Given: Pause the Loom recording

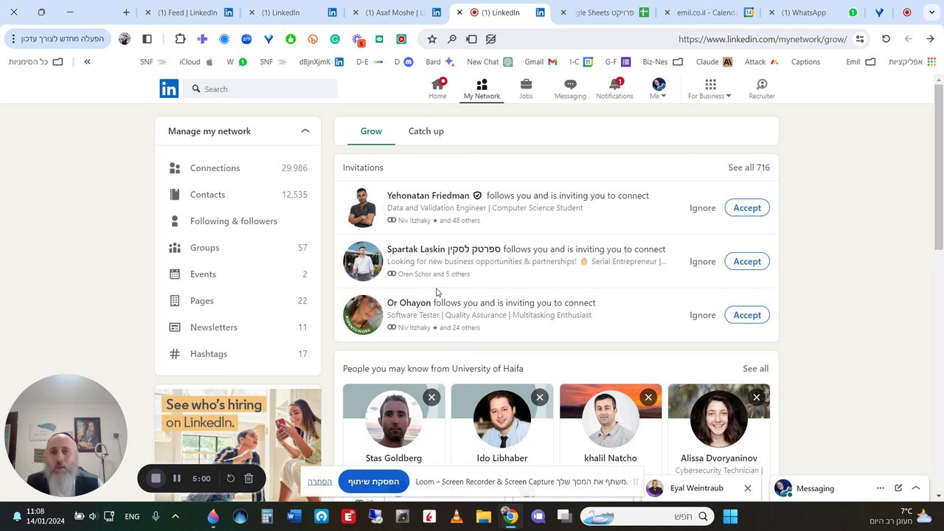Looking at the screenshot, I should click(x=177, y=479).
